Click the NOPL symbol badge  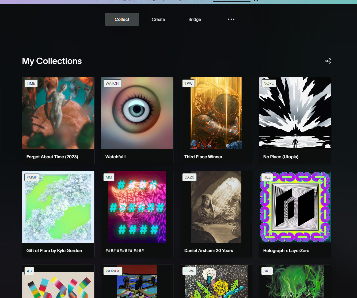point(269,83)
